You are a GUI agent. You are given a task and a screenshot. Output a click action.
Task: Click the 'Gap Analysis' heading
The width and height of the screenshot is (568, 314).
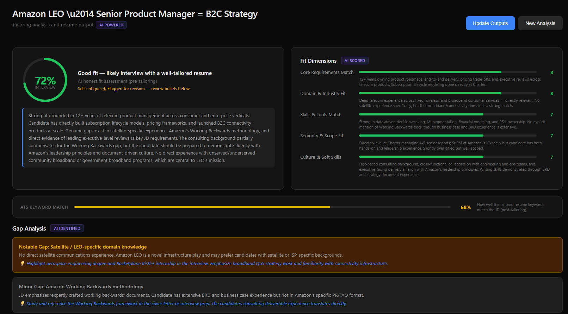coord(29,228)
